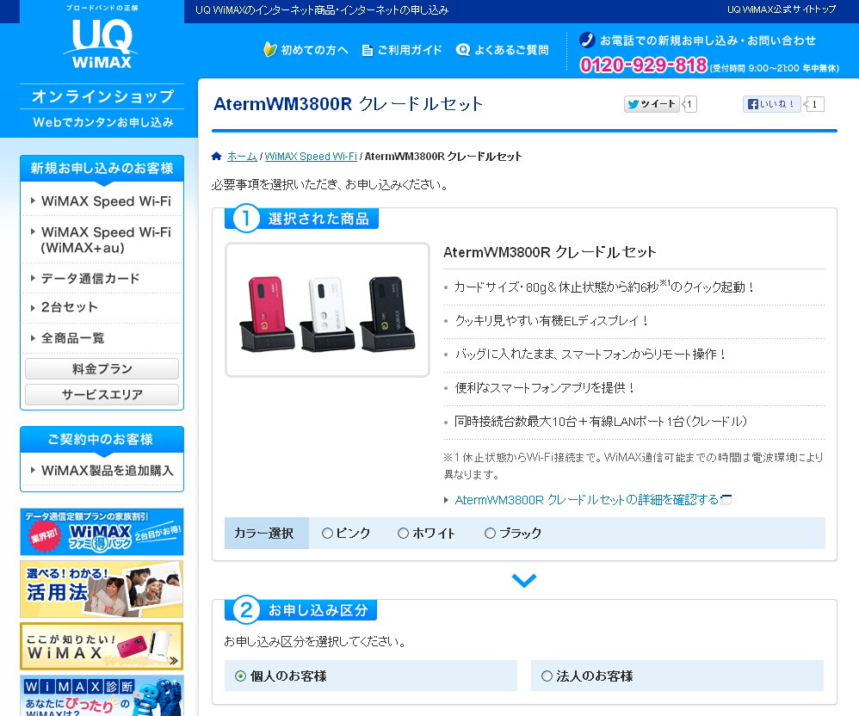
Task: Click the Twitter bird tweet button
Action: pos(652,104)
